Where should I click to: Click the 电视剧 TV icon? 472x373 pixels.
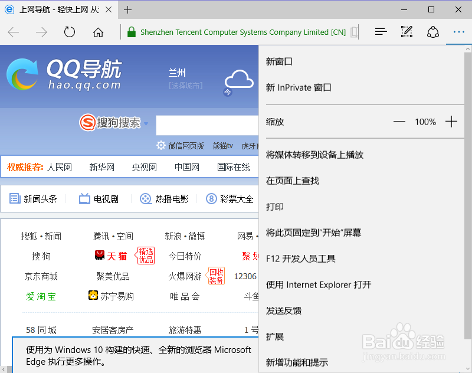click(x=84, y=199)
